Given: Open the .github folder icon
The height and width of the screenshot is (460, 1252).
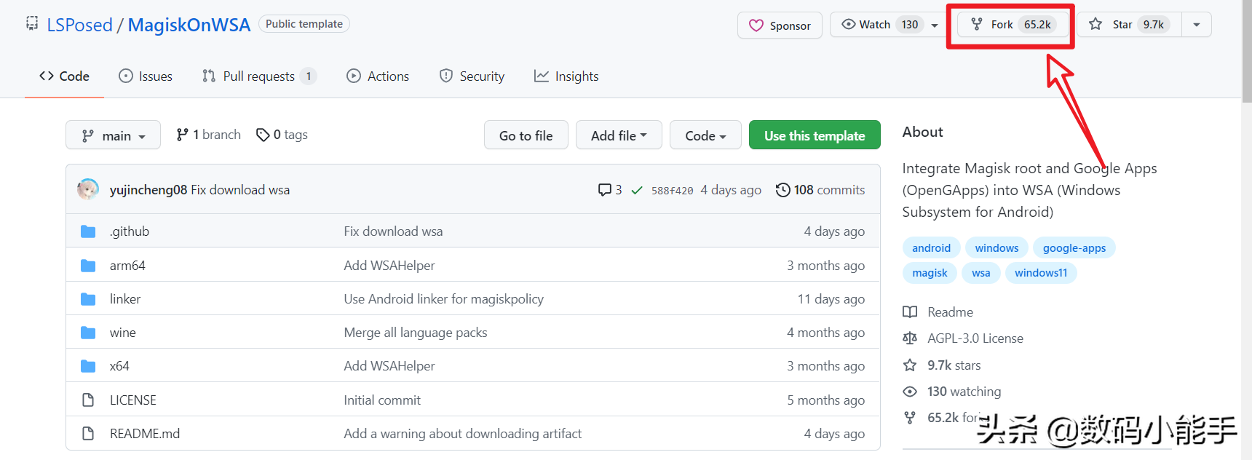Looking at the screenshot, I should [88, 231].
